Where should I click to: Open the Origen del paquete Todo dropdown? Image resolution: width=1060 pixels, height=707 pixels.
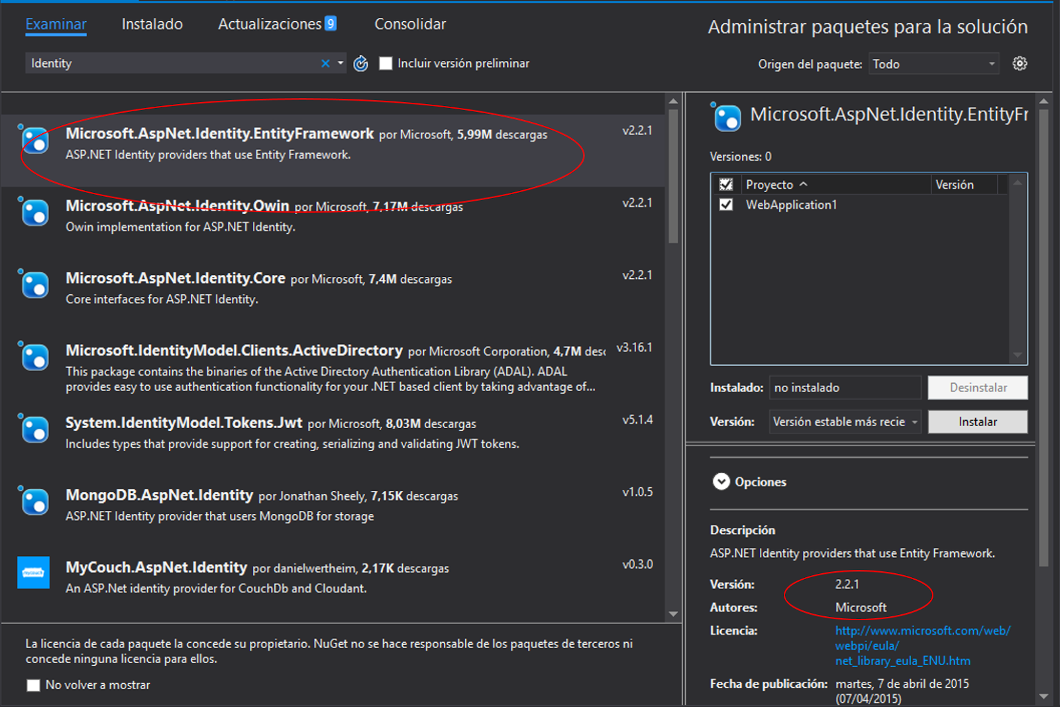[x=990, y=64]
